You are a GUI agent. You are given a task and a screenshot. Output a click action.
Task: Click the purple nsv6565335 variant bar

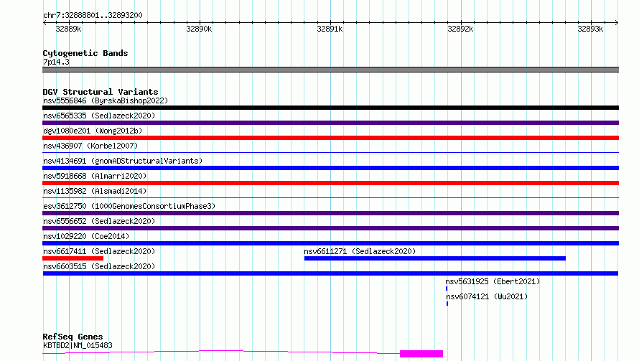click(x=330, y=123)
